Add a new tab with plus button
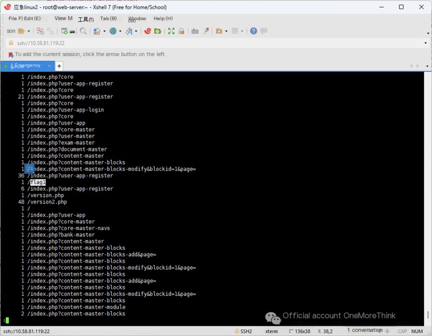The height and width of the screenshot is (336, 432). 59,66
